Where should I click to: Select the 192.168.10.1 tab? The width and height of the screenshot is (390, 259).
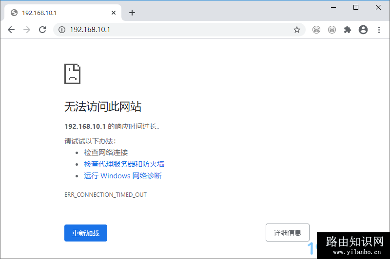tap(63, 13)
